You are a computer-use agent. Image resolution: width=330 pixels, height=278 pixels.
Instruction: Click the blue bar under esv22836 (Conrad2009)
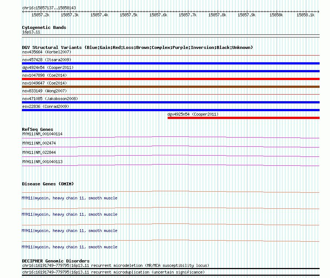click(x=171, y=110)
